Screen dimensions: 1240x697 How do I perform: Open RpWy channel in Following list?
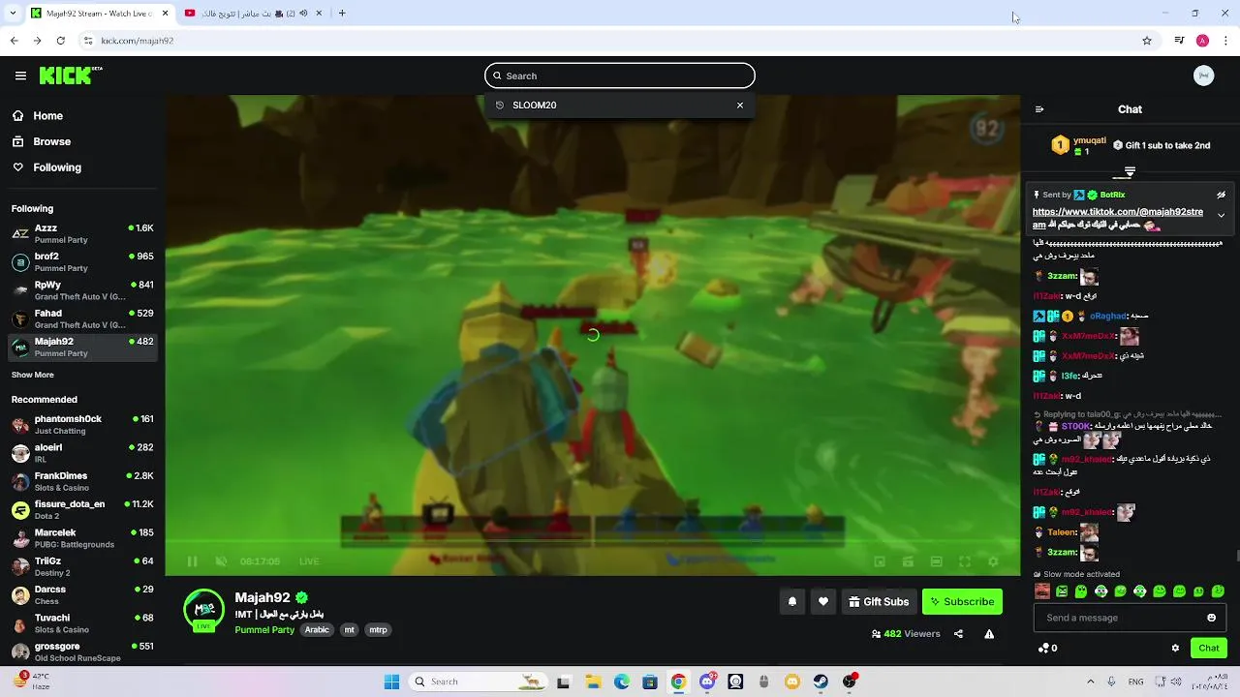coord(82,290)
